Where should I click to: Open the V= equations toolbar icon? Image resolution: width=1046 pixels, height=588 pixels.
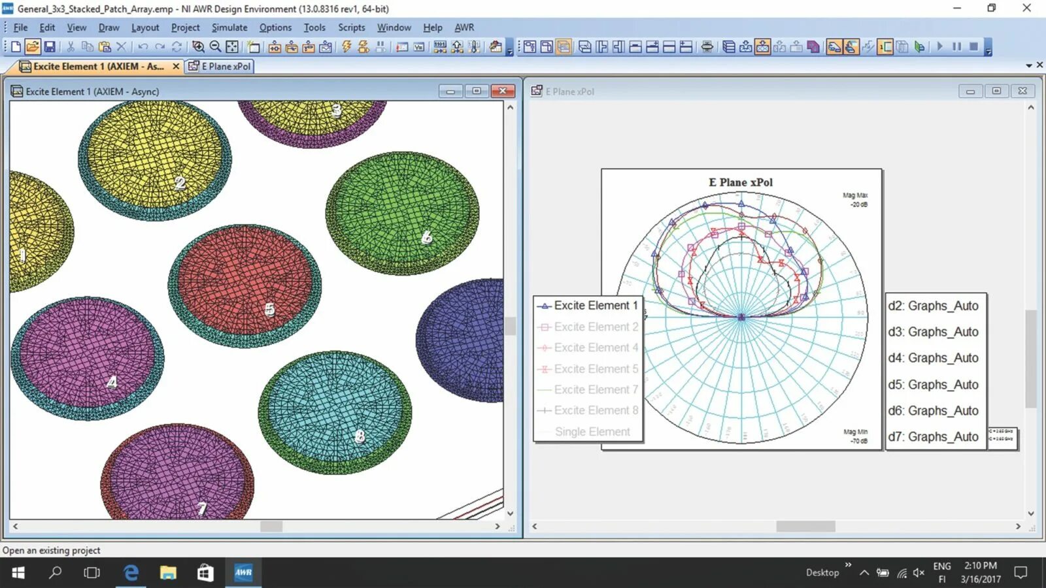pyautogui.click(x=419, y=46)
